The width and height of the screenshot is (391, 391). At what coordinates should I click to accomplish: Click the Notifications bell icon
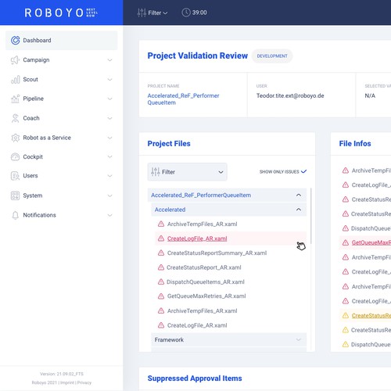(15, 215)
